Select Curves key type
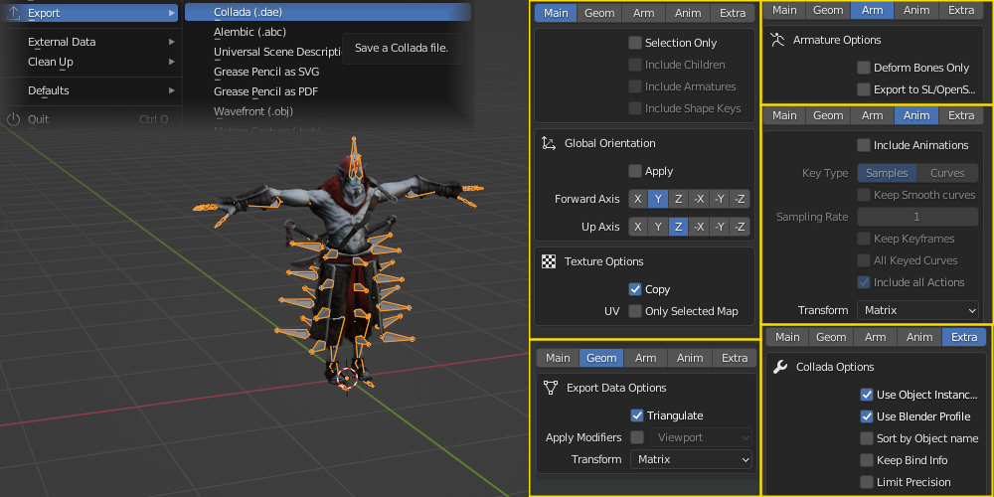This screenshot has height=497, width=994. coord(947,173)
